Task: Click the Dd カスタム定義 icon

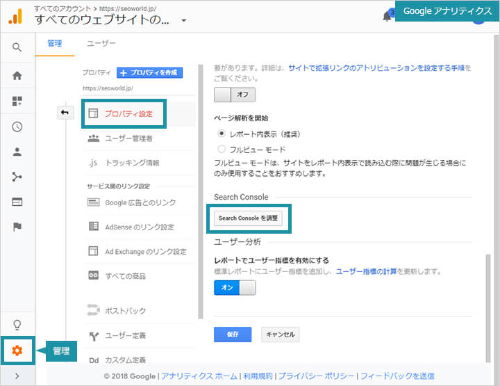Action: click(x=94, y=360)
